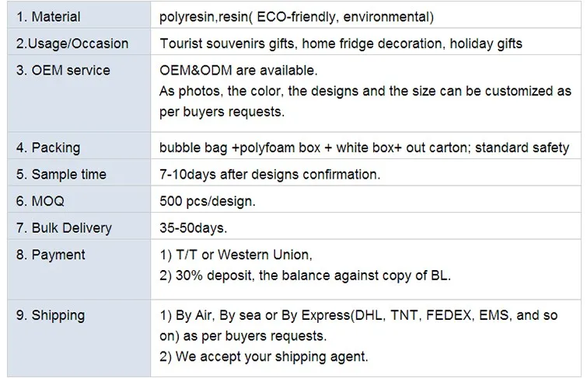Click the '500 pcs/design.' value
The width and height of the screenshot is (587, 378).
click(x=207, y=201)
